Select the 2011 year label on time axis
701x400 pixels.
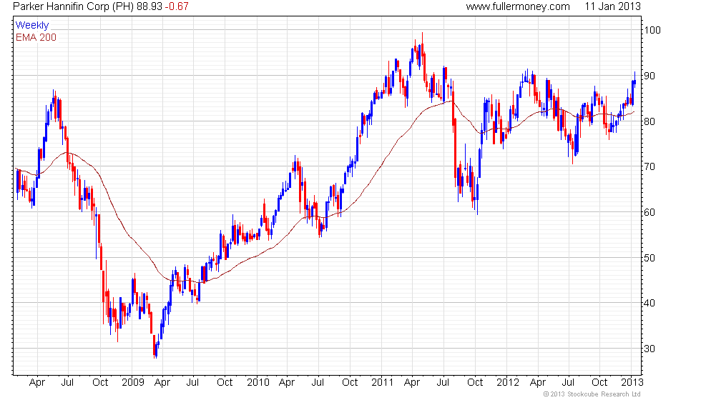point(382,383)
